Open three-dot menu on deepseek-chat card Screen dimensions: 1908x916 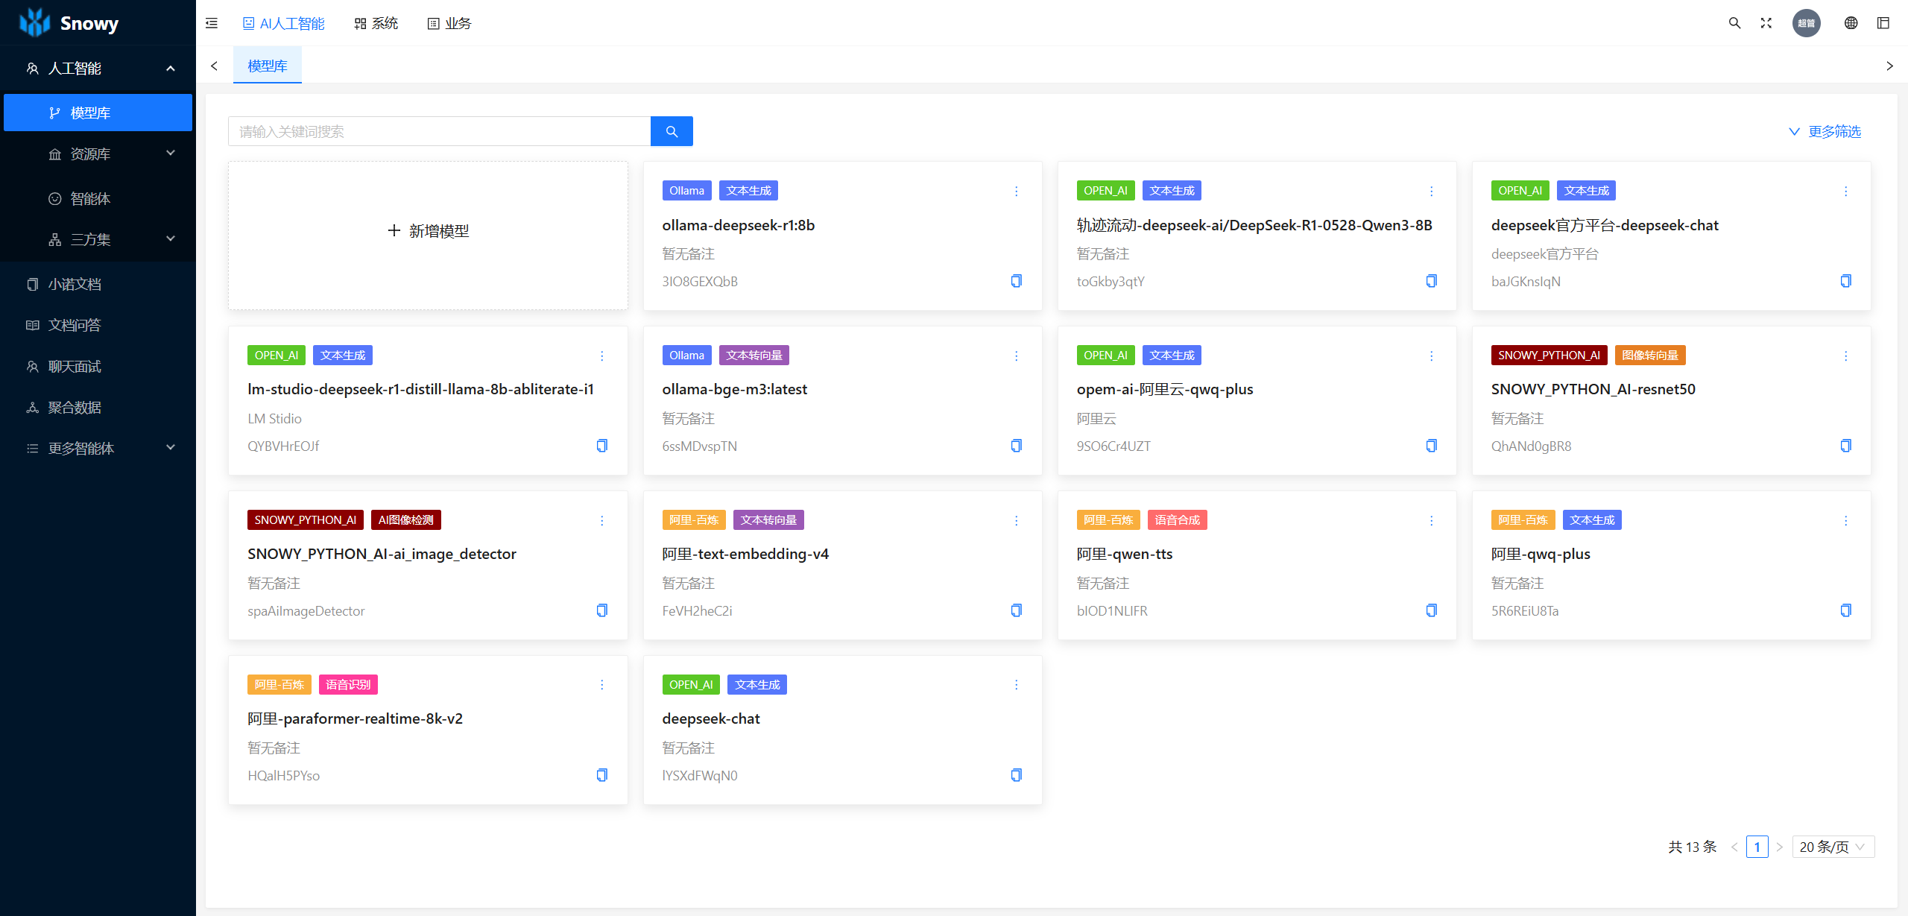tap(1016, 685)
